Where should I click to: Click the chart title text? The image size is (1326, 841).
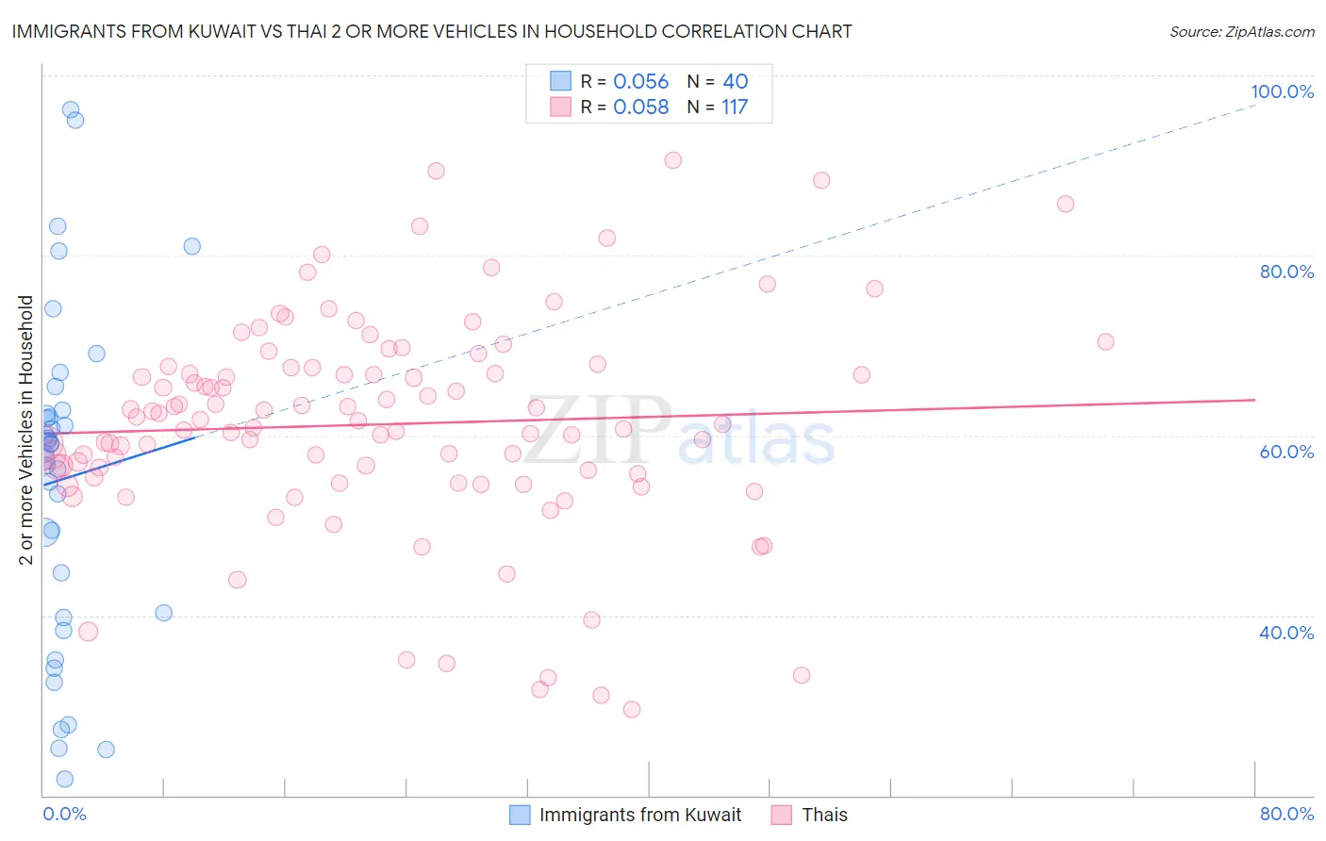[432, 31]
